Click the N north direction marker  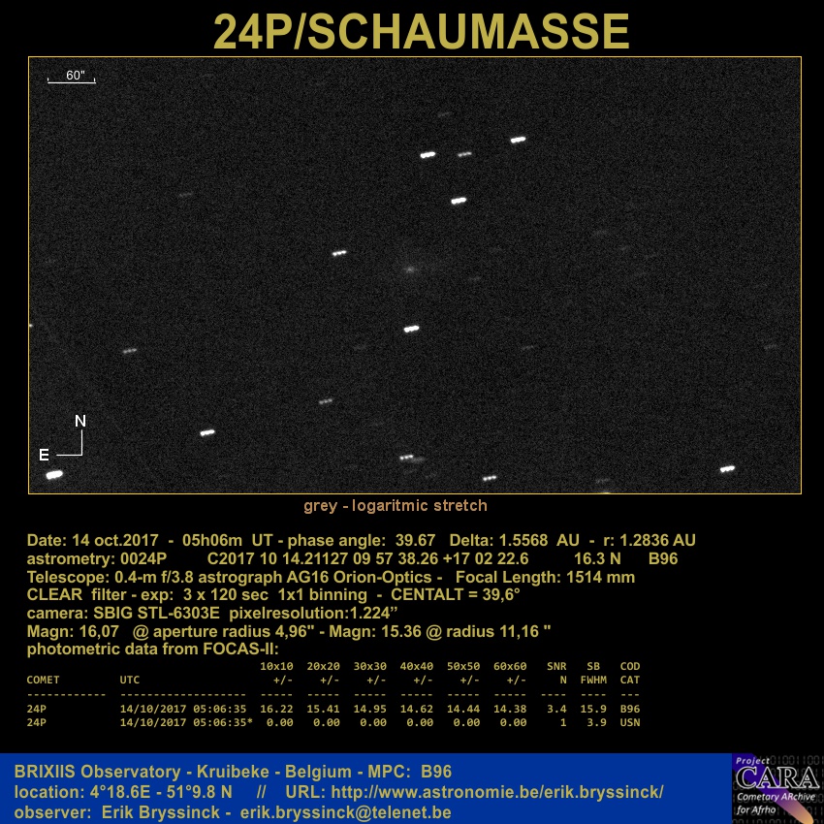click(80, 421)
